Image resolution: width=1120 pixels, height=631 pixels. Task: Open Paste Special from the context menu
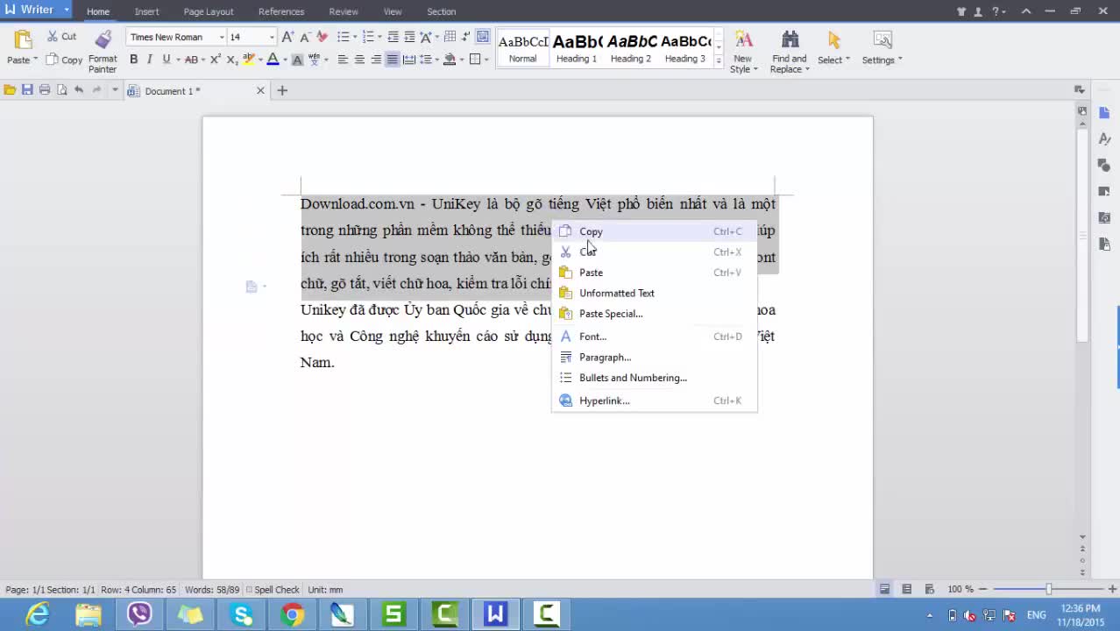(654, 314)
